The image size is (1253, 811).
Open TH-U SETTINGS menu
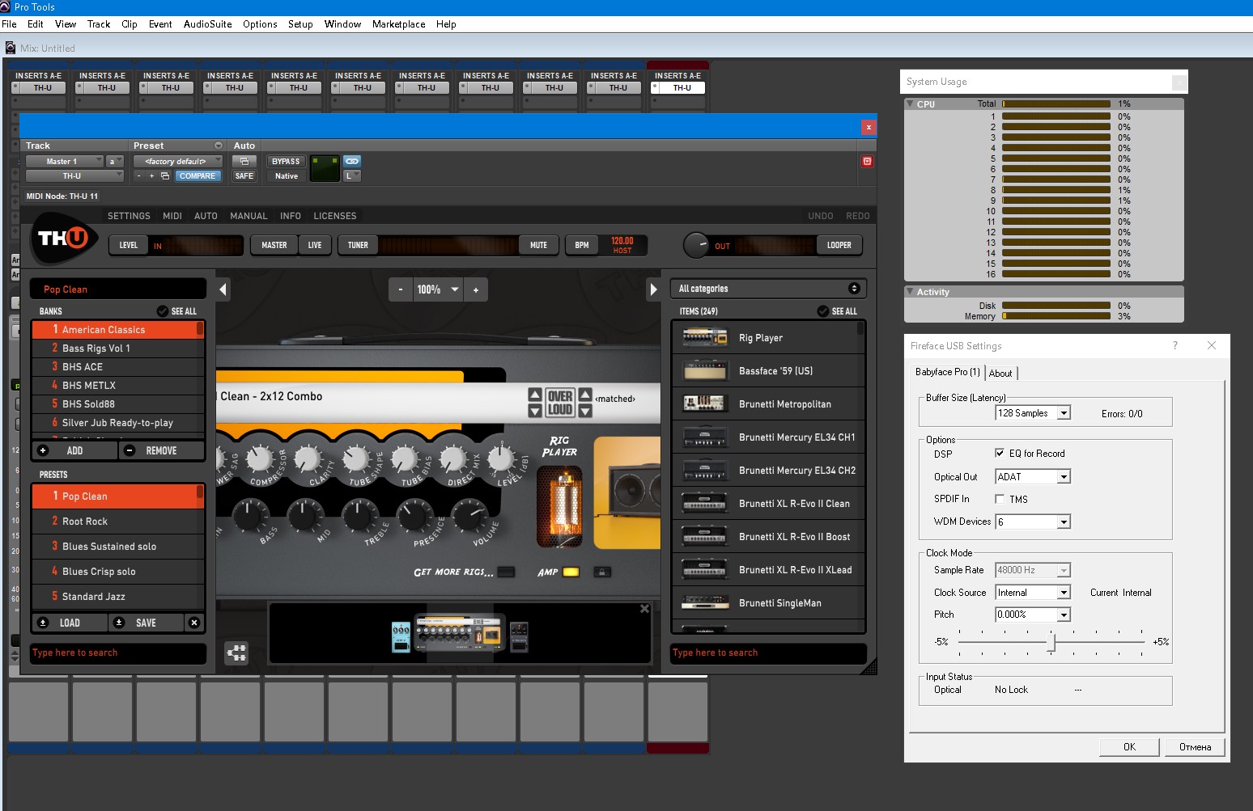pyautogui.click(x=129, y=216)
